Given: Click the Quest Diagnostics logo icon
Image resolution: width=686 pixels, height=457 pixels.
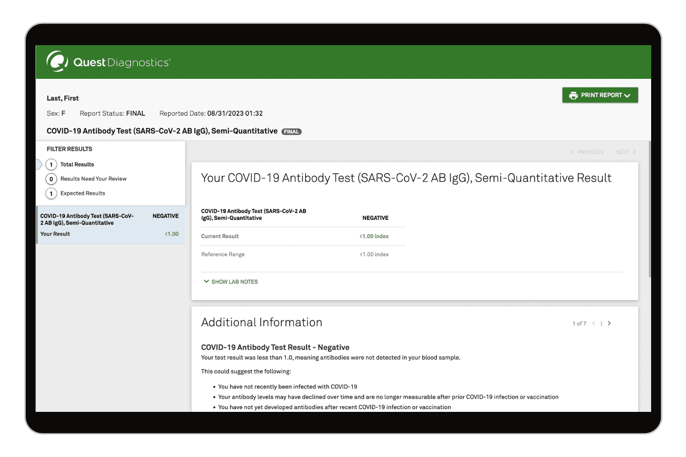Looking at the screenshot, I should 57,62.
